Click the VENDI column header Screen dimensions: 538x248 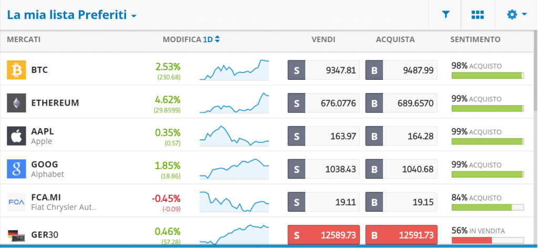[x=324, y=39]
